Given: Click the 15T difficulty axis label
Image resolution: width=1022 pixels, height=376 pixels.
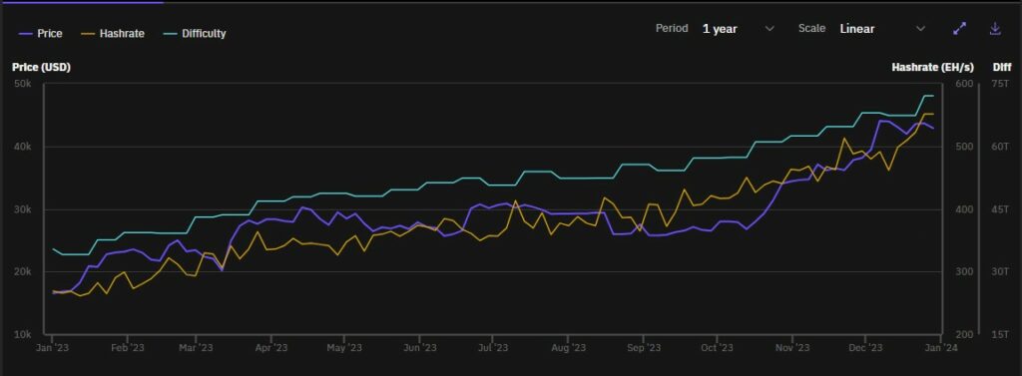Looking at the screenshot, I should 1000,334.
